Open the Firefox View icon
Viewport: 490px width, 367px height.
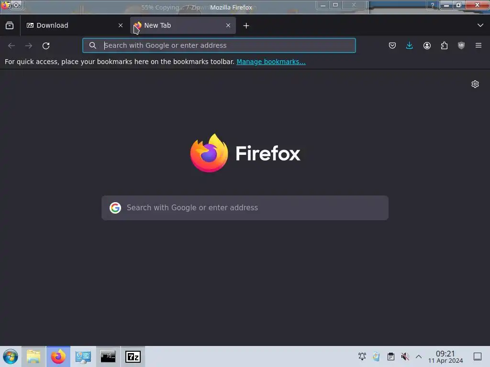pos(10,25)
